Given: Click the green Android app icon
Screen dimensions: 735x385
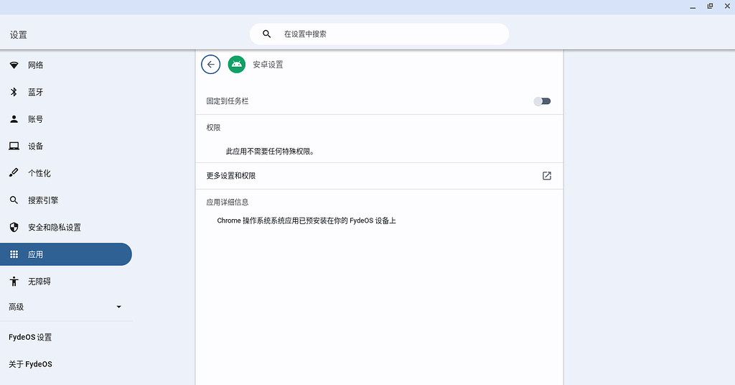Looking at the screenshot, I should 236,65.
